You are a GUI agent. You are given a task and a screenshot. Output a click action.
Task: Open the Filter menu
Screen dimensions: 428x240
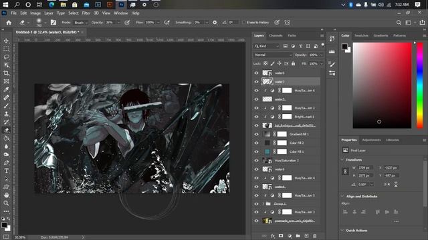point(86,13)
